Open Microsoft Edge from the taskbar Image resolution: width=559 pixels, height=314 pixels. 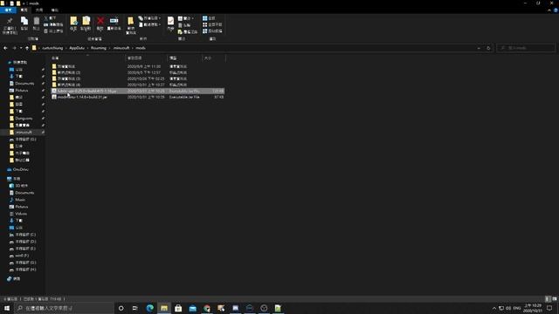149,308
